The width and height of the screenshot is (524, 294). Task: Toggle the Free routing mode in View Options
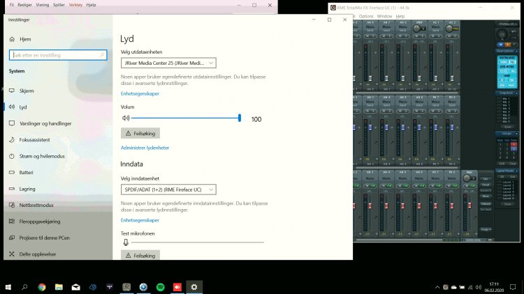point(512,62)
